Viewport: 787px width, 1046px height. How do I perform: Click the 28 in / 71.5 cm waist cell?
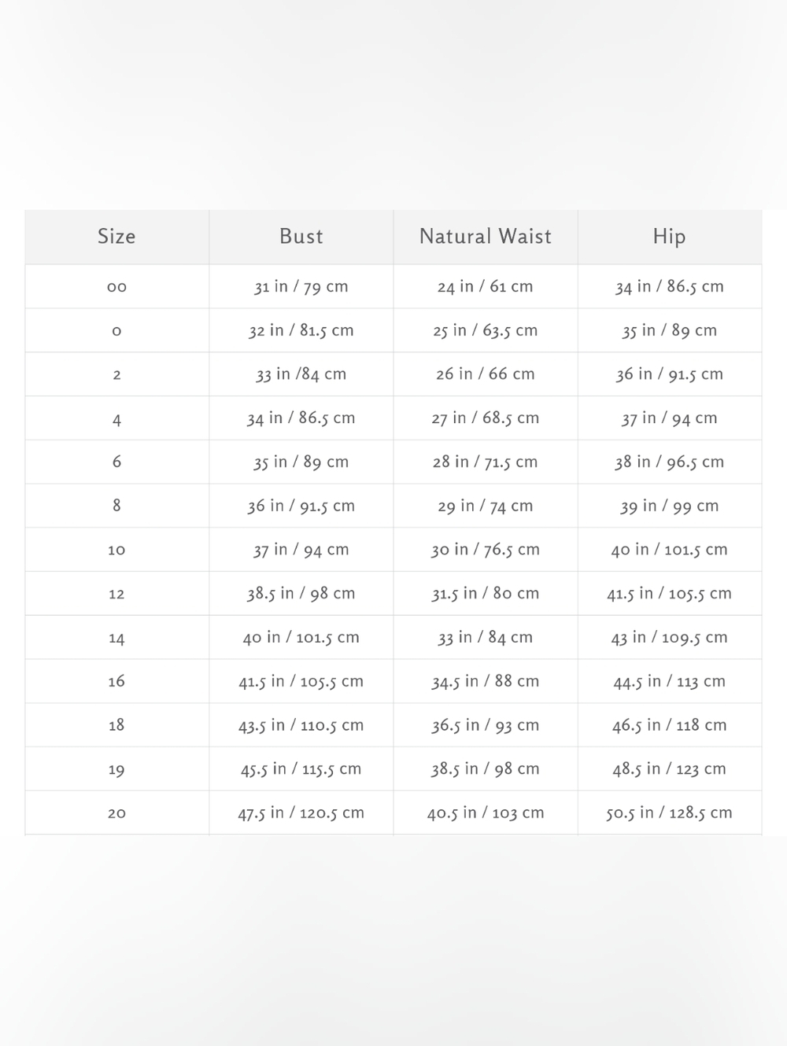tap(486, 462)
